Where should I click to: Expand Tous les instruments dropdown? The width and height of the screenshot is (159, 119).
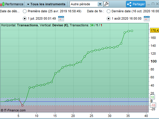[46, 4]
